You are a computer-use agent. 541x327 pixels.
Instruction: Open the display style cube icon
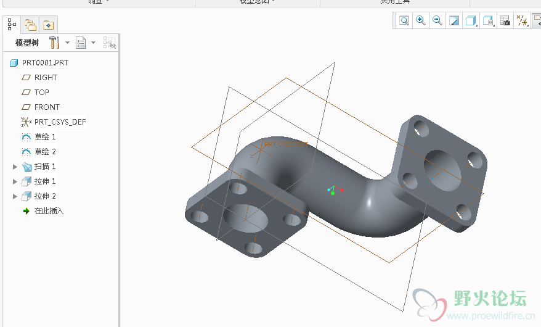470,20
